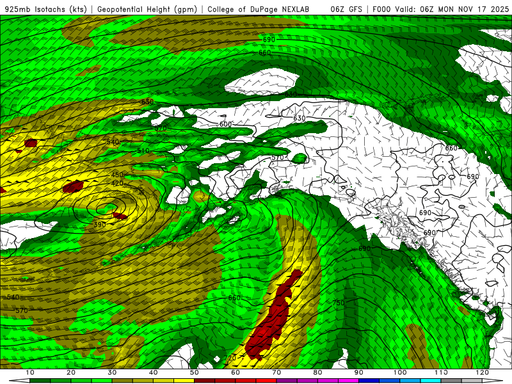The image size is (512, 384).
Task: Select the 100 tick label on the legend
Action: 400,372
